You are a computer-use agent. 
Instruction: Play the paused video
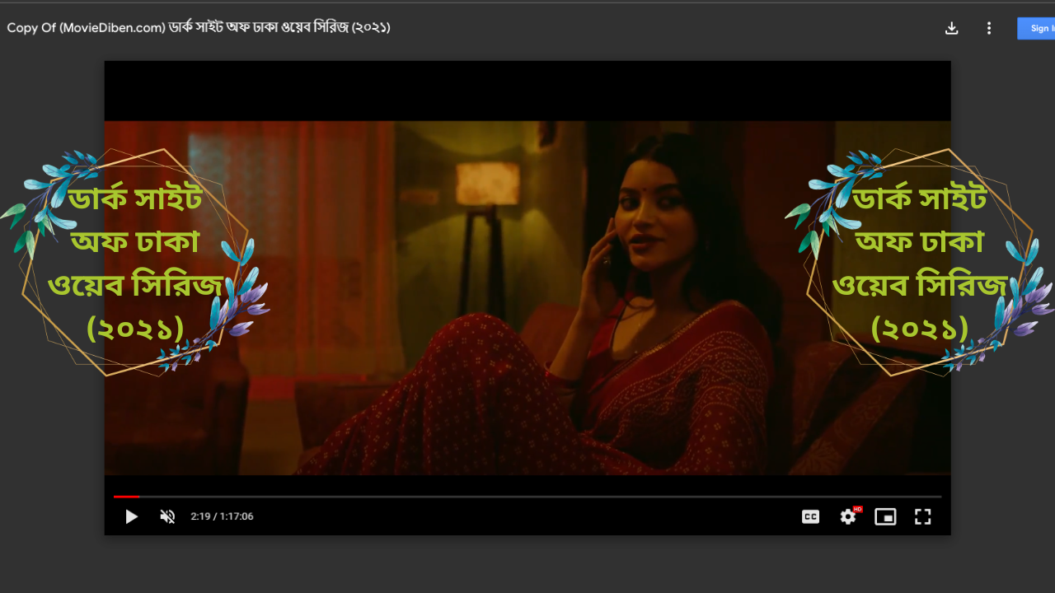point(131,516)
